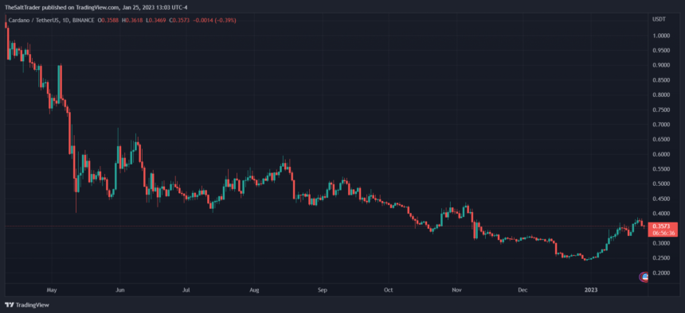
Task: Click the 0.8500 price axis label
Action: (x=660, y=80)
